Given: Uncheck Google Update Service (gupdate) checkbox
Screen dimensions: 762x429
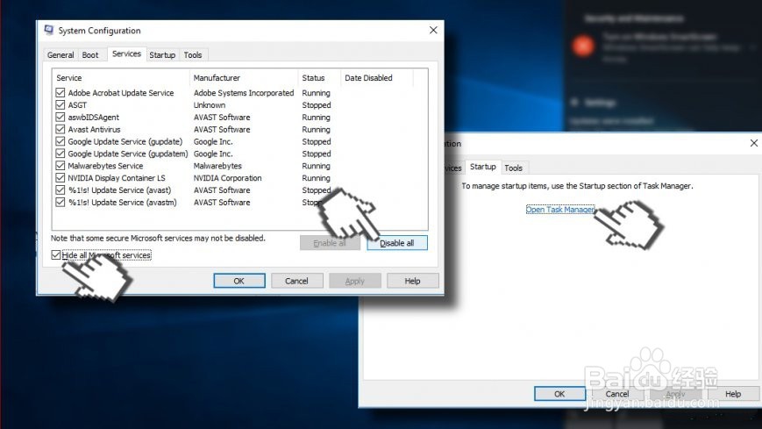Looking at the screenshot, I should click(x=61, y=141).
